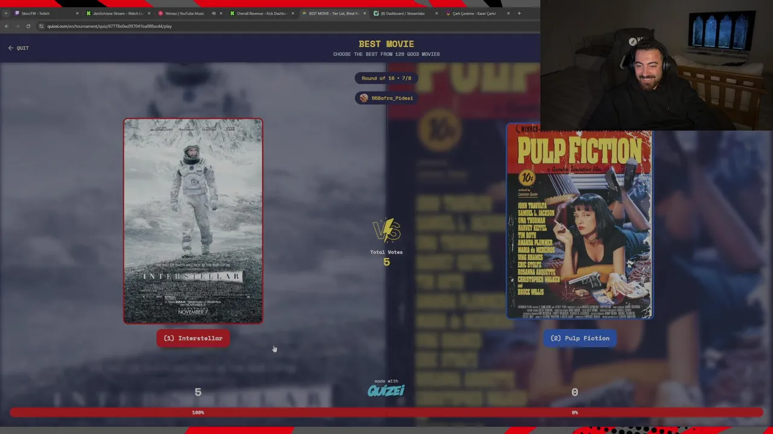This screenshot has width=773, height=434.
Task: Click the Round of 16 - 7/8 badge
Action: (386, 78)
